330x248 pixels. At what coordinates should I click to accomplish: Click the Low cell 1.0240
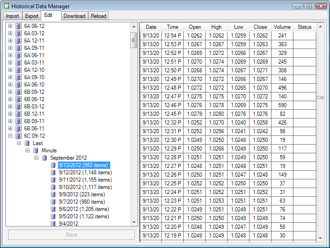[238, 123]
